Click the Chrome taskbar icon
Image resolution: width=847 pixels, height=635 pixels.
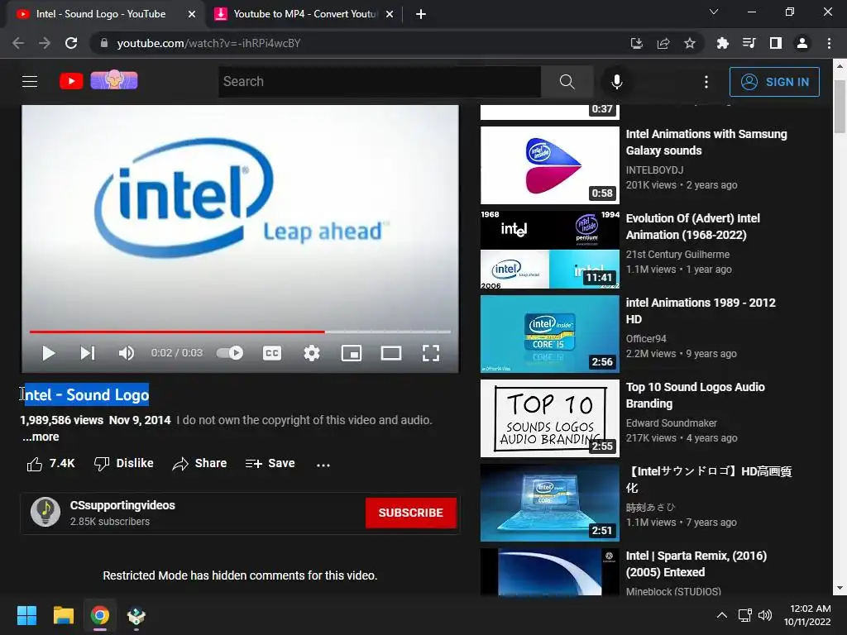[x=100, y=615]
